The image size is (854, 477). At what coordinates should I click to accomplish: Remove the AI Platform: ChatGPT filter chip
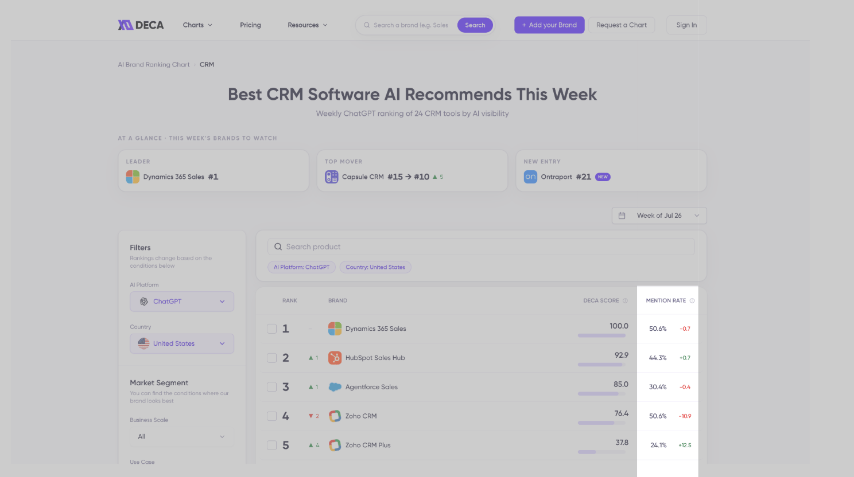pyautogui.click(x=301, y=267)
